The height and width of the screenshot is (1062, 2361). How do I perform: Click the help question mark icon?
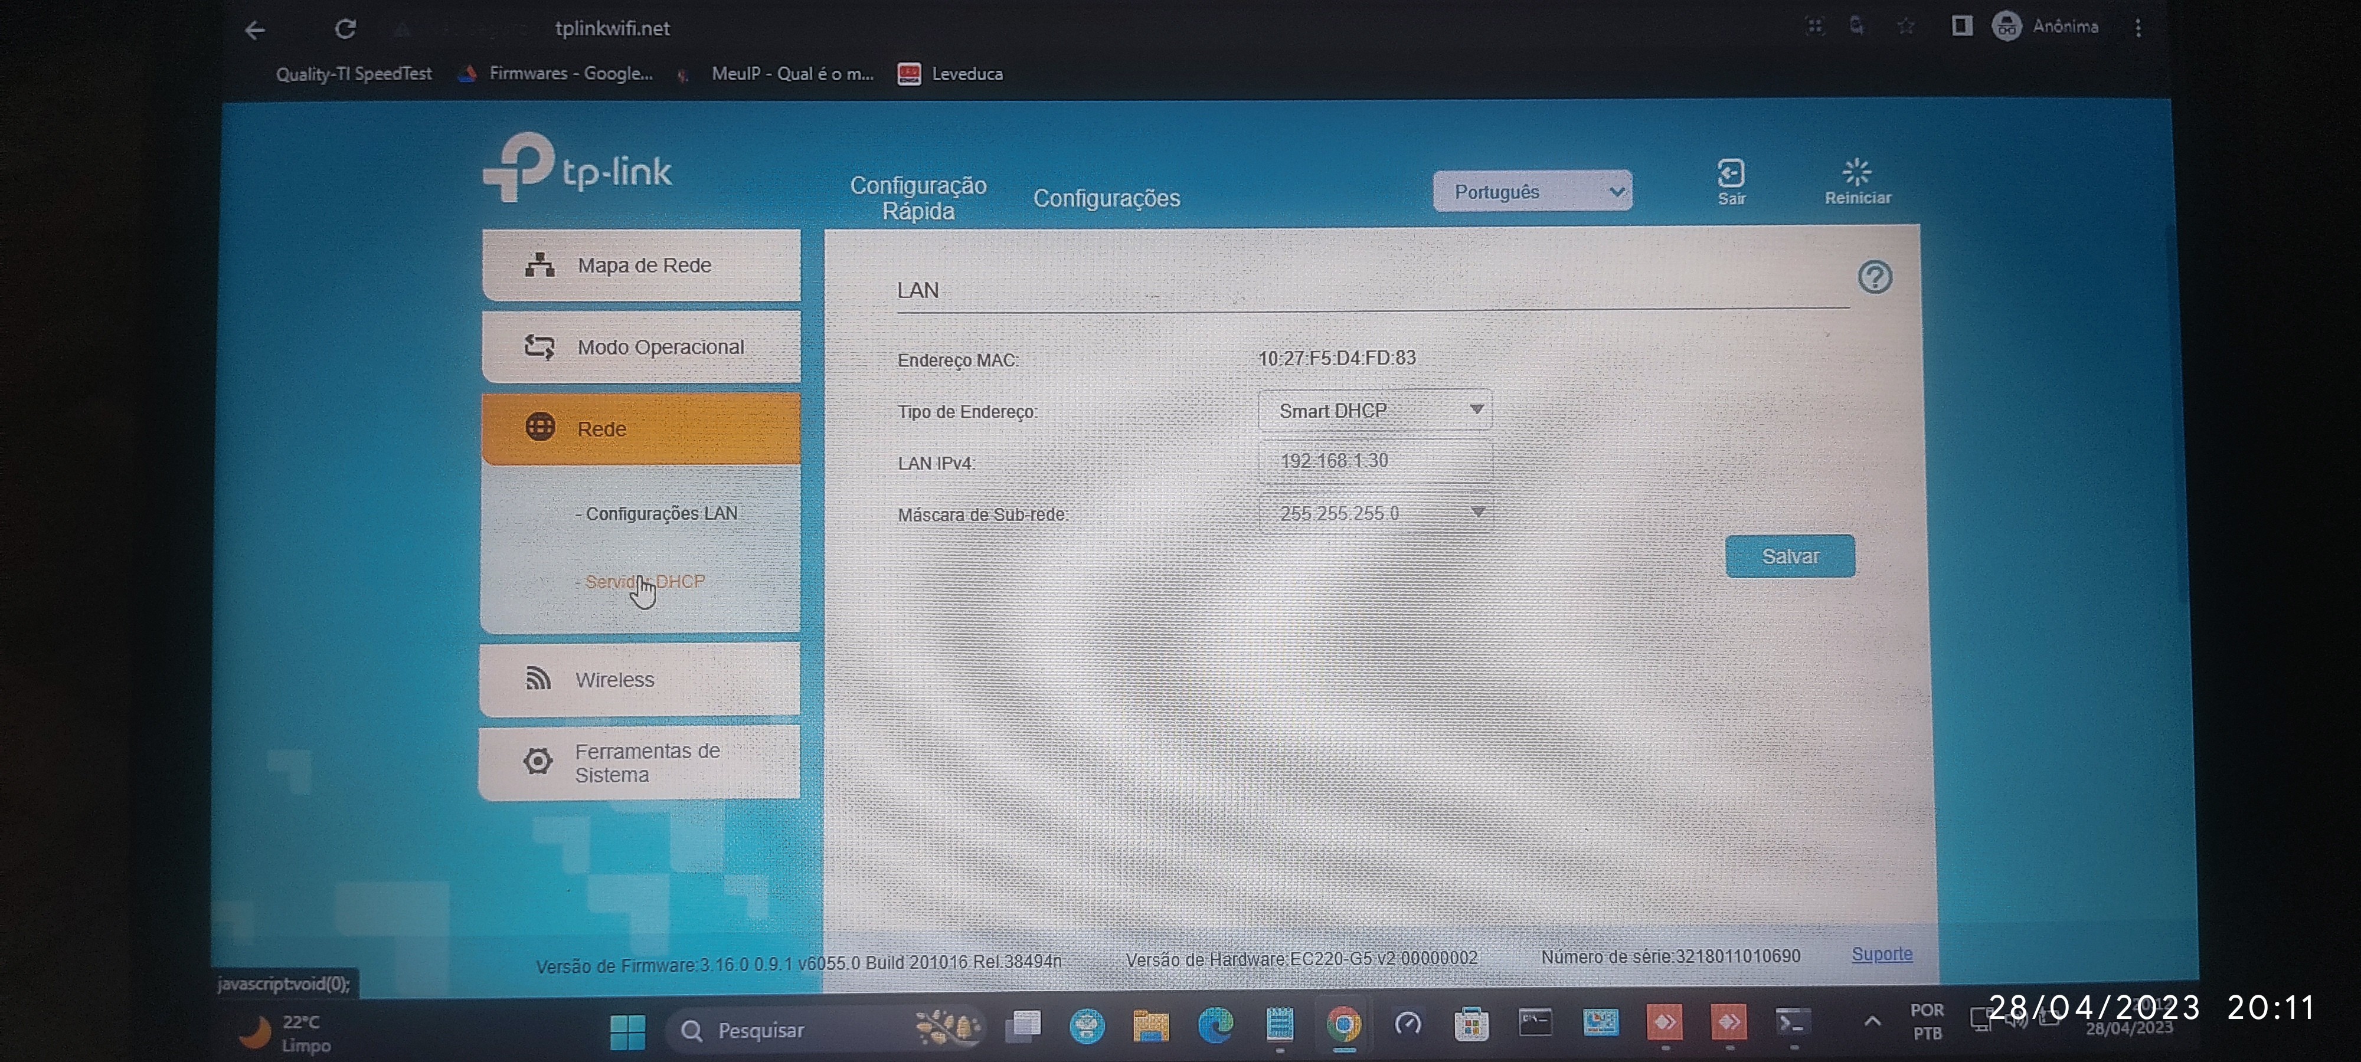pyautogui.click(x=1874, y=277)
